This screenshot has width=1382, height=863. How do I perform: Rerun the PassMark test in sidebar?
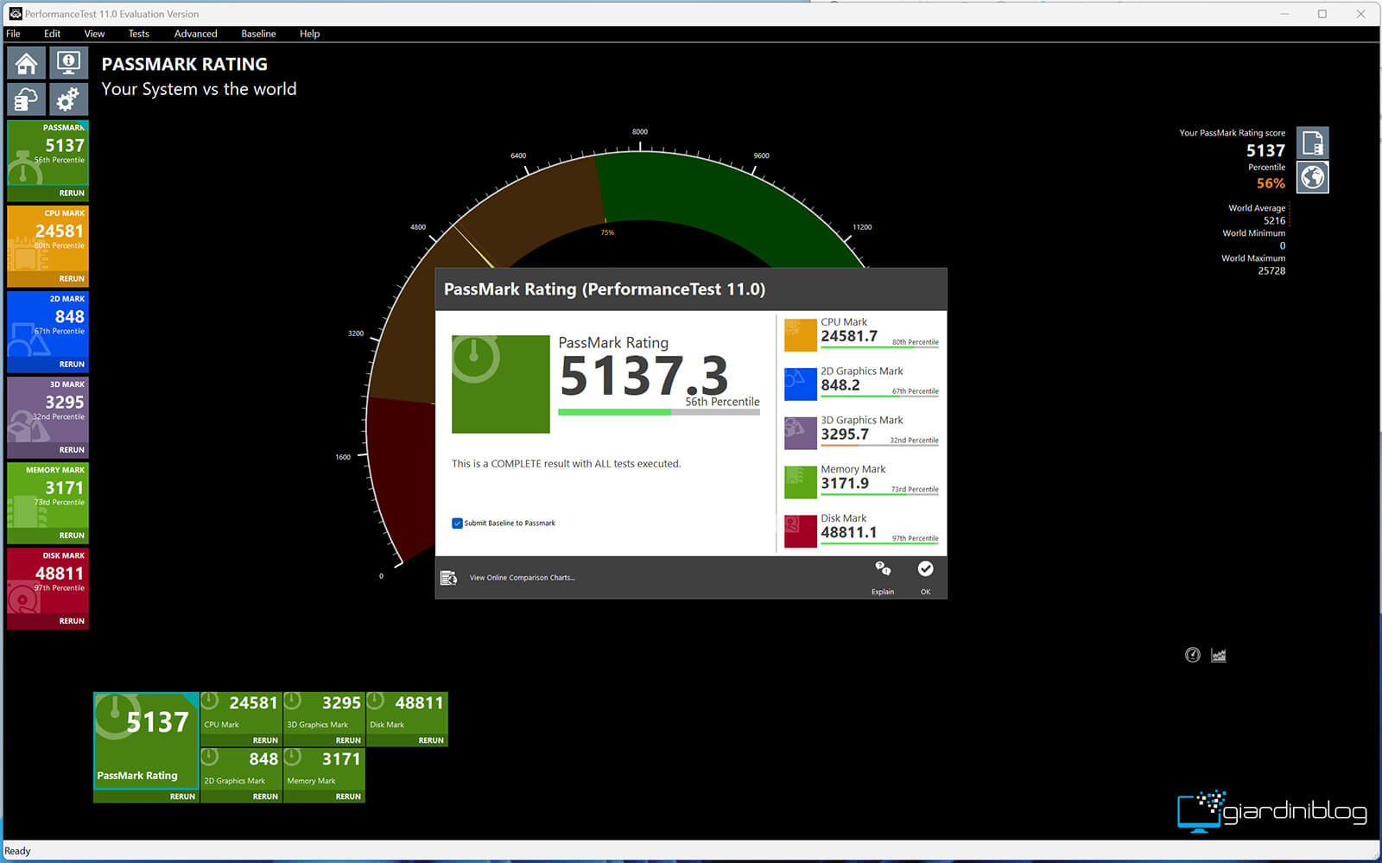click(x=72, y=194)
